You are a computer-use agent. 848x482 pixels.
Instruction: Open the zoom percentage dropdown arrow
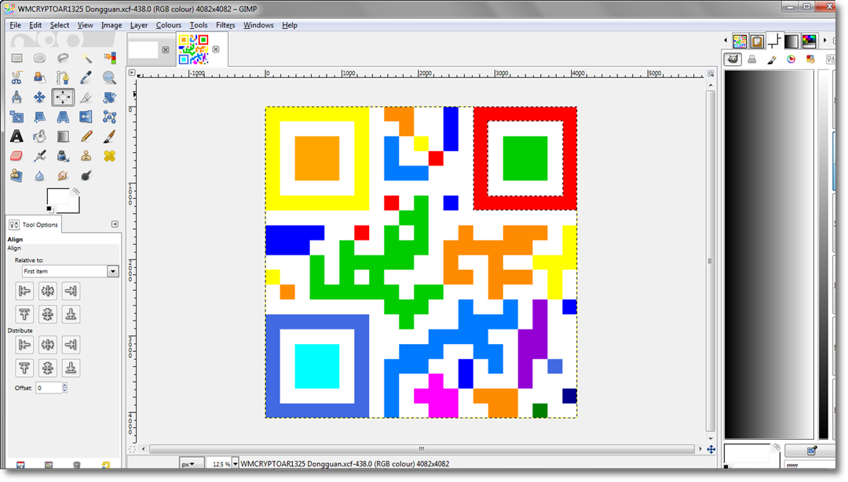235,464
